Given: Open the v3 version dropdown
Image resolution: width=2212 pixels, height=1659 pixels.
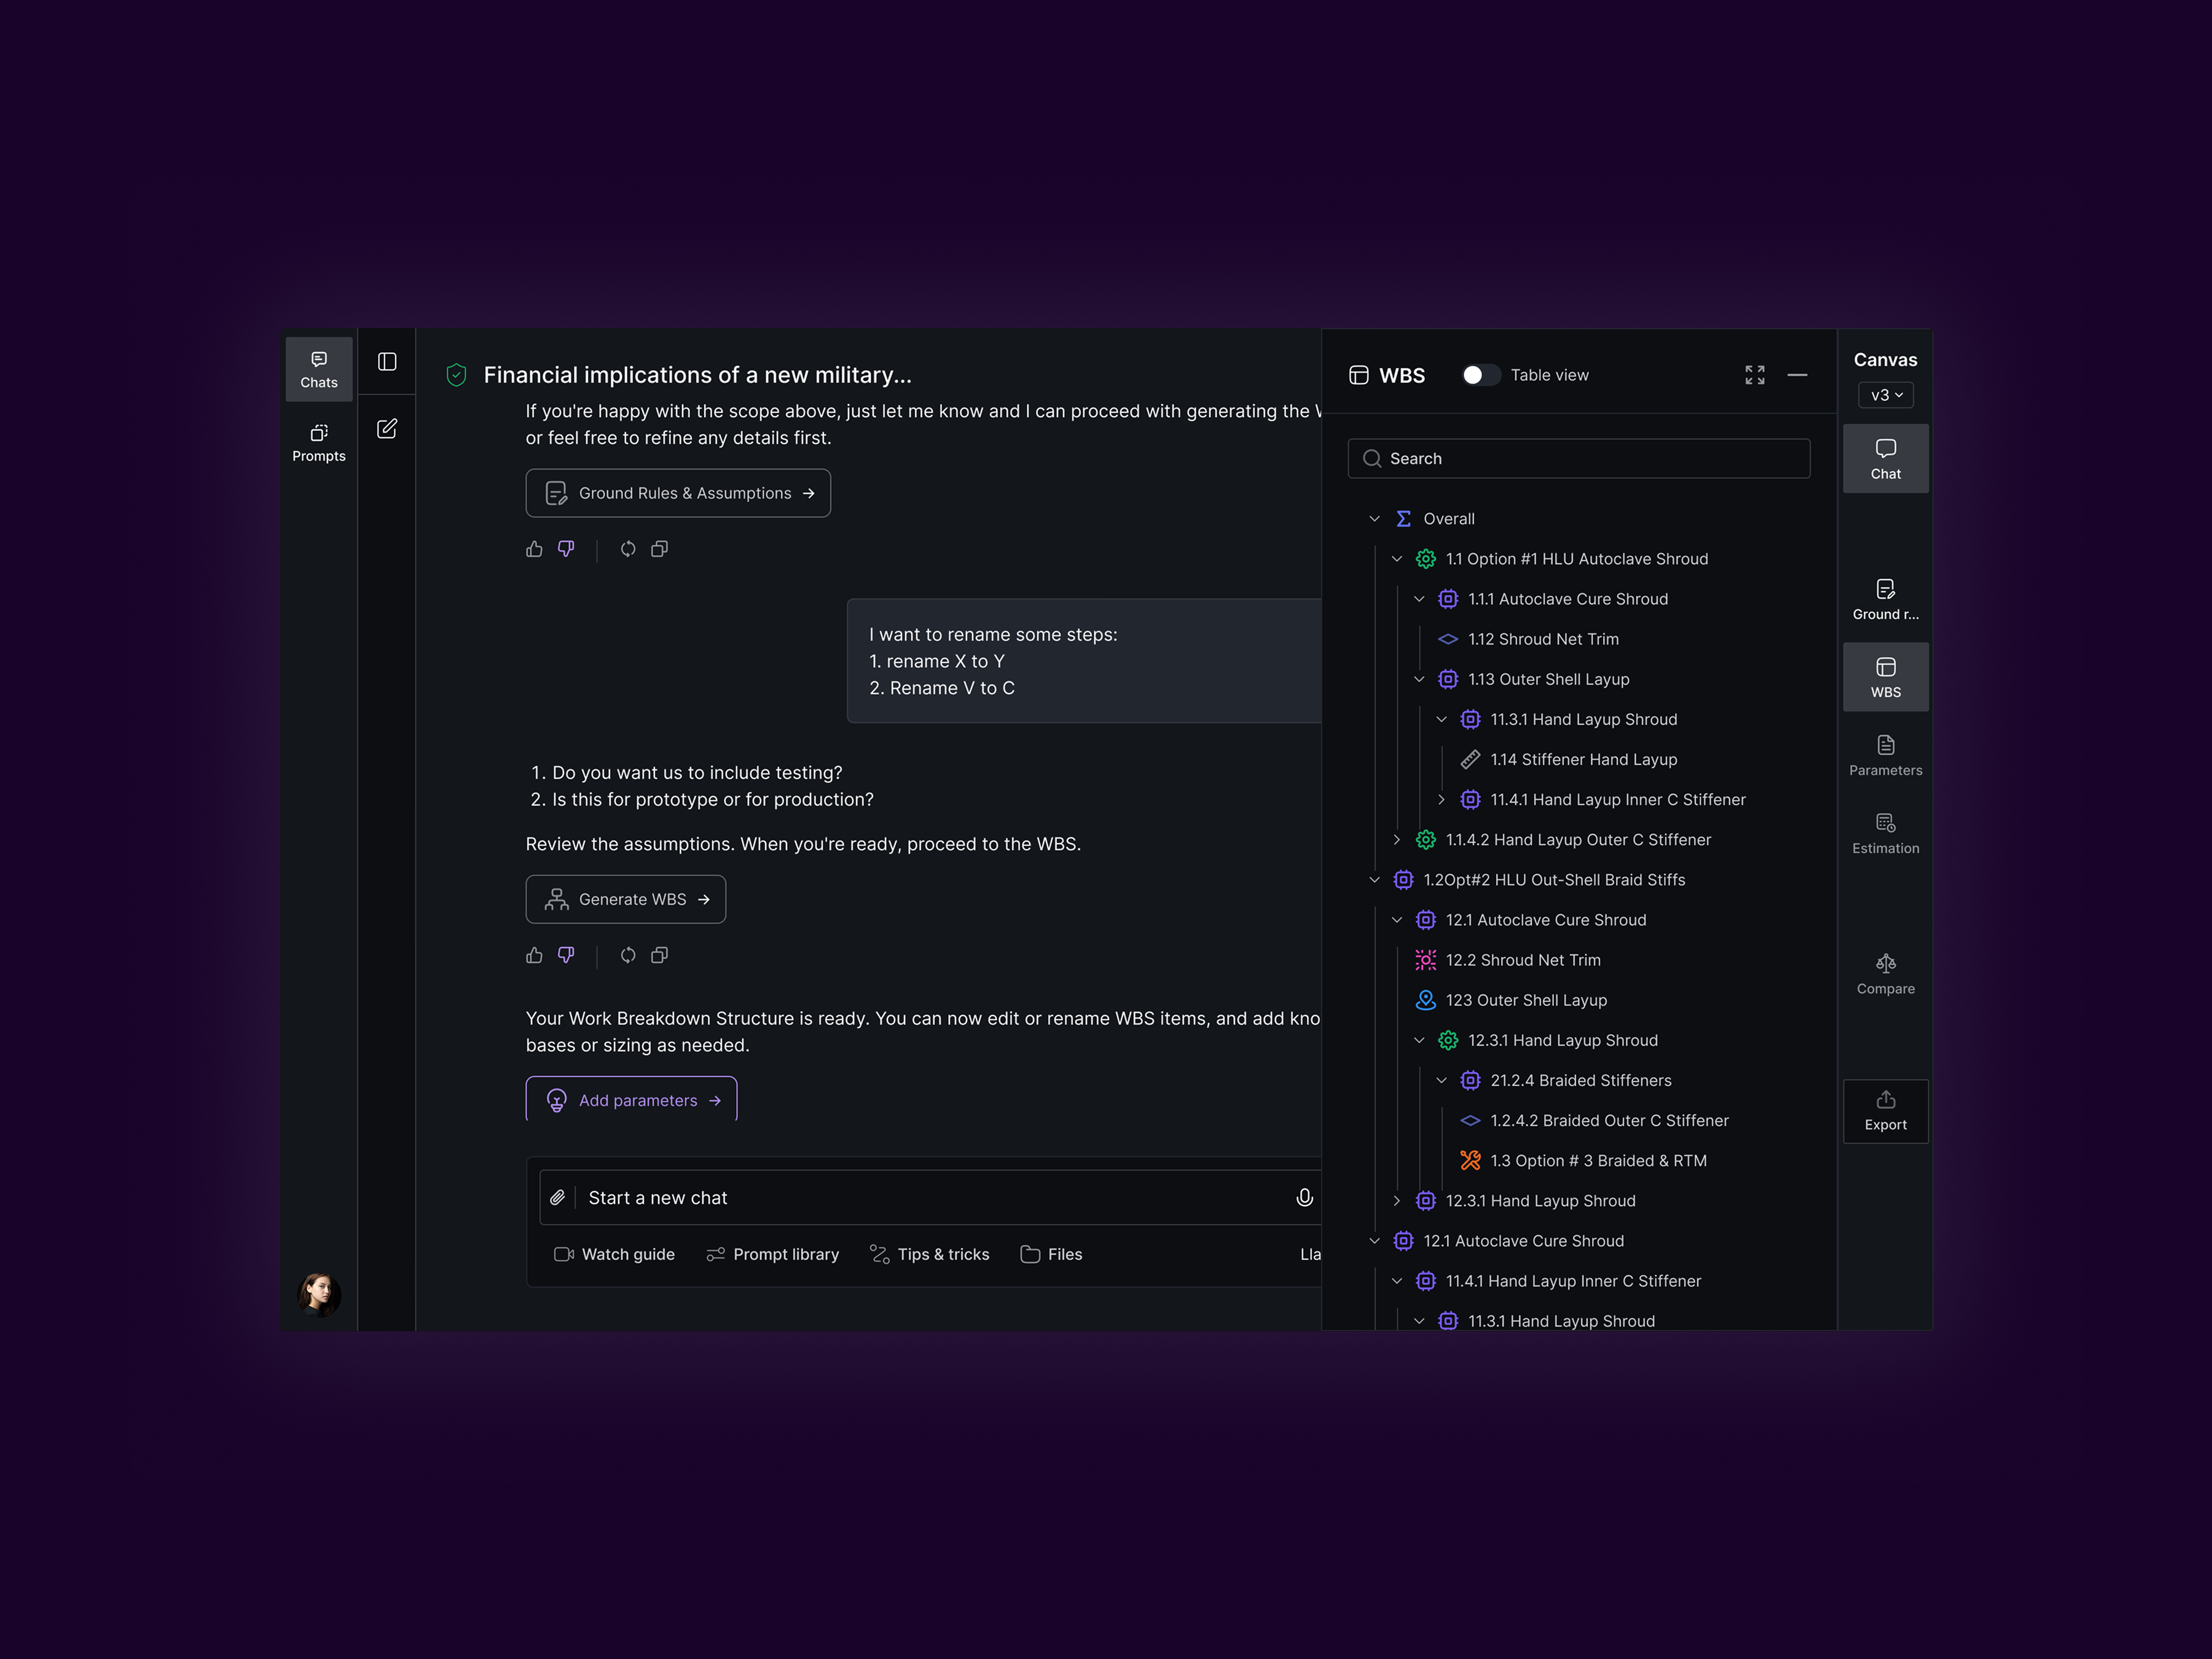Looking at the screenshot, I should [1886, 395].
